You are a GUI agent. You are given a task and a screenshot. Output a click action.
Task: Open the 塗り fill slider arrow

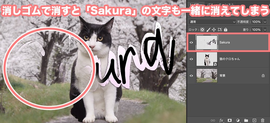[265, 30]
